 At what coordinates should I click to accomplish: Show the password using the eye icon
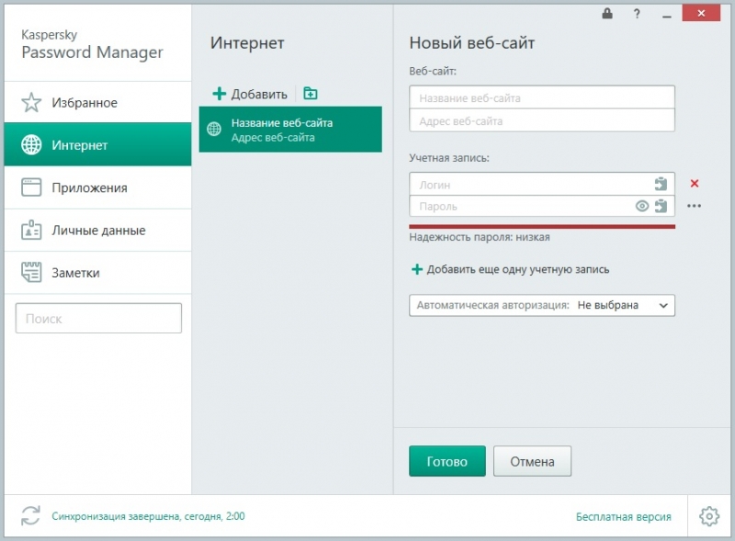(641, 206)
